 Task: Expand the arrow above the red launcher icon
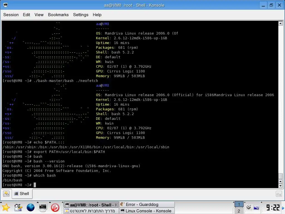[x=50, y=202]
